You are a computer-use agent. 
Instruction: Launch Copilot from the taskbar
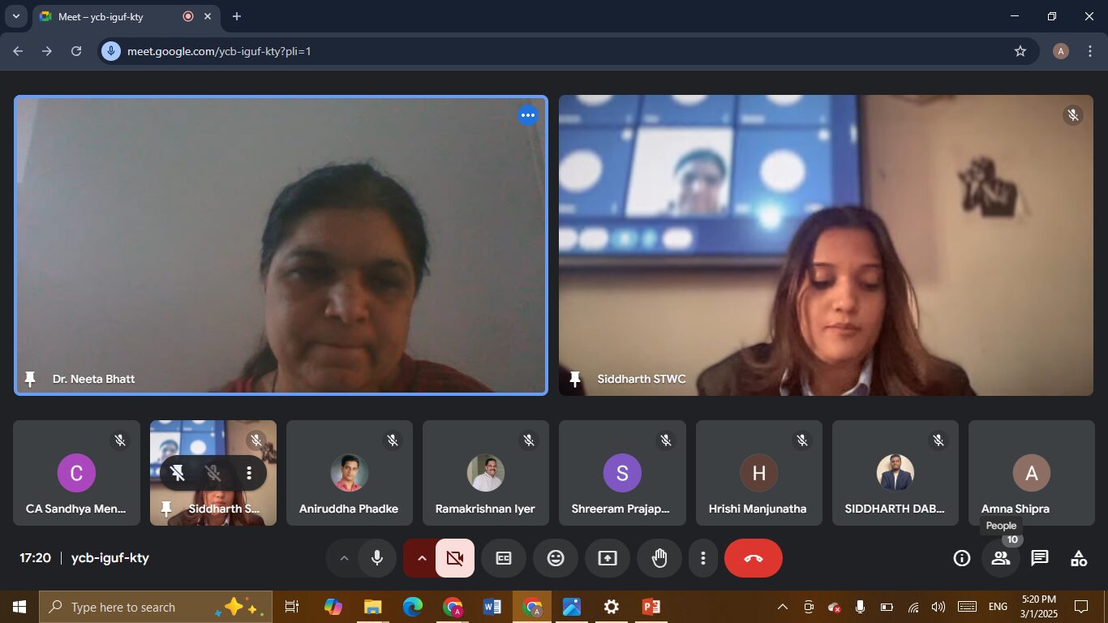tap(333, 607)
